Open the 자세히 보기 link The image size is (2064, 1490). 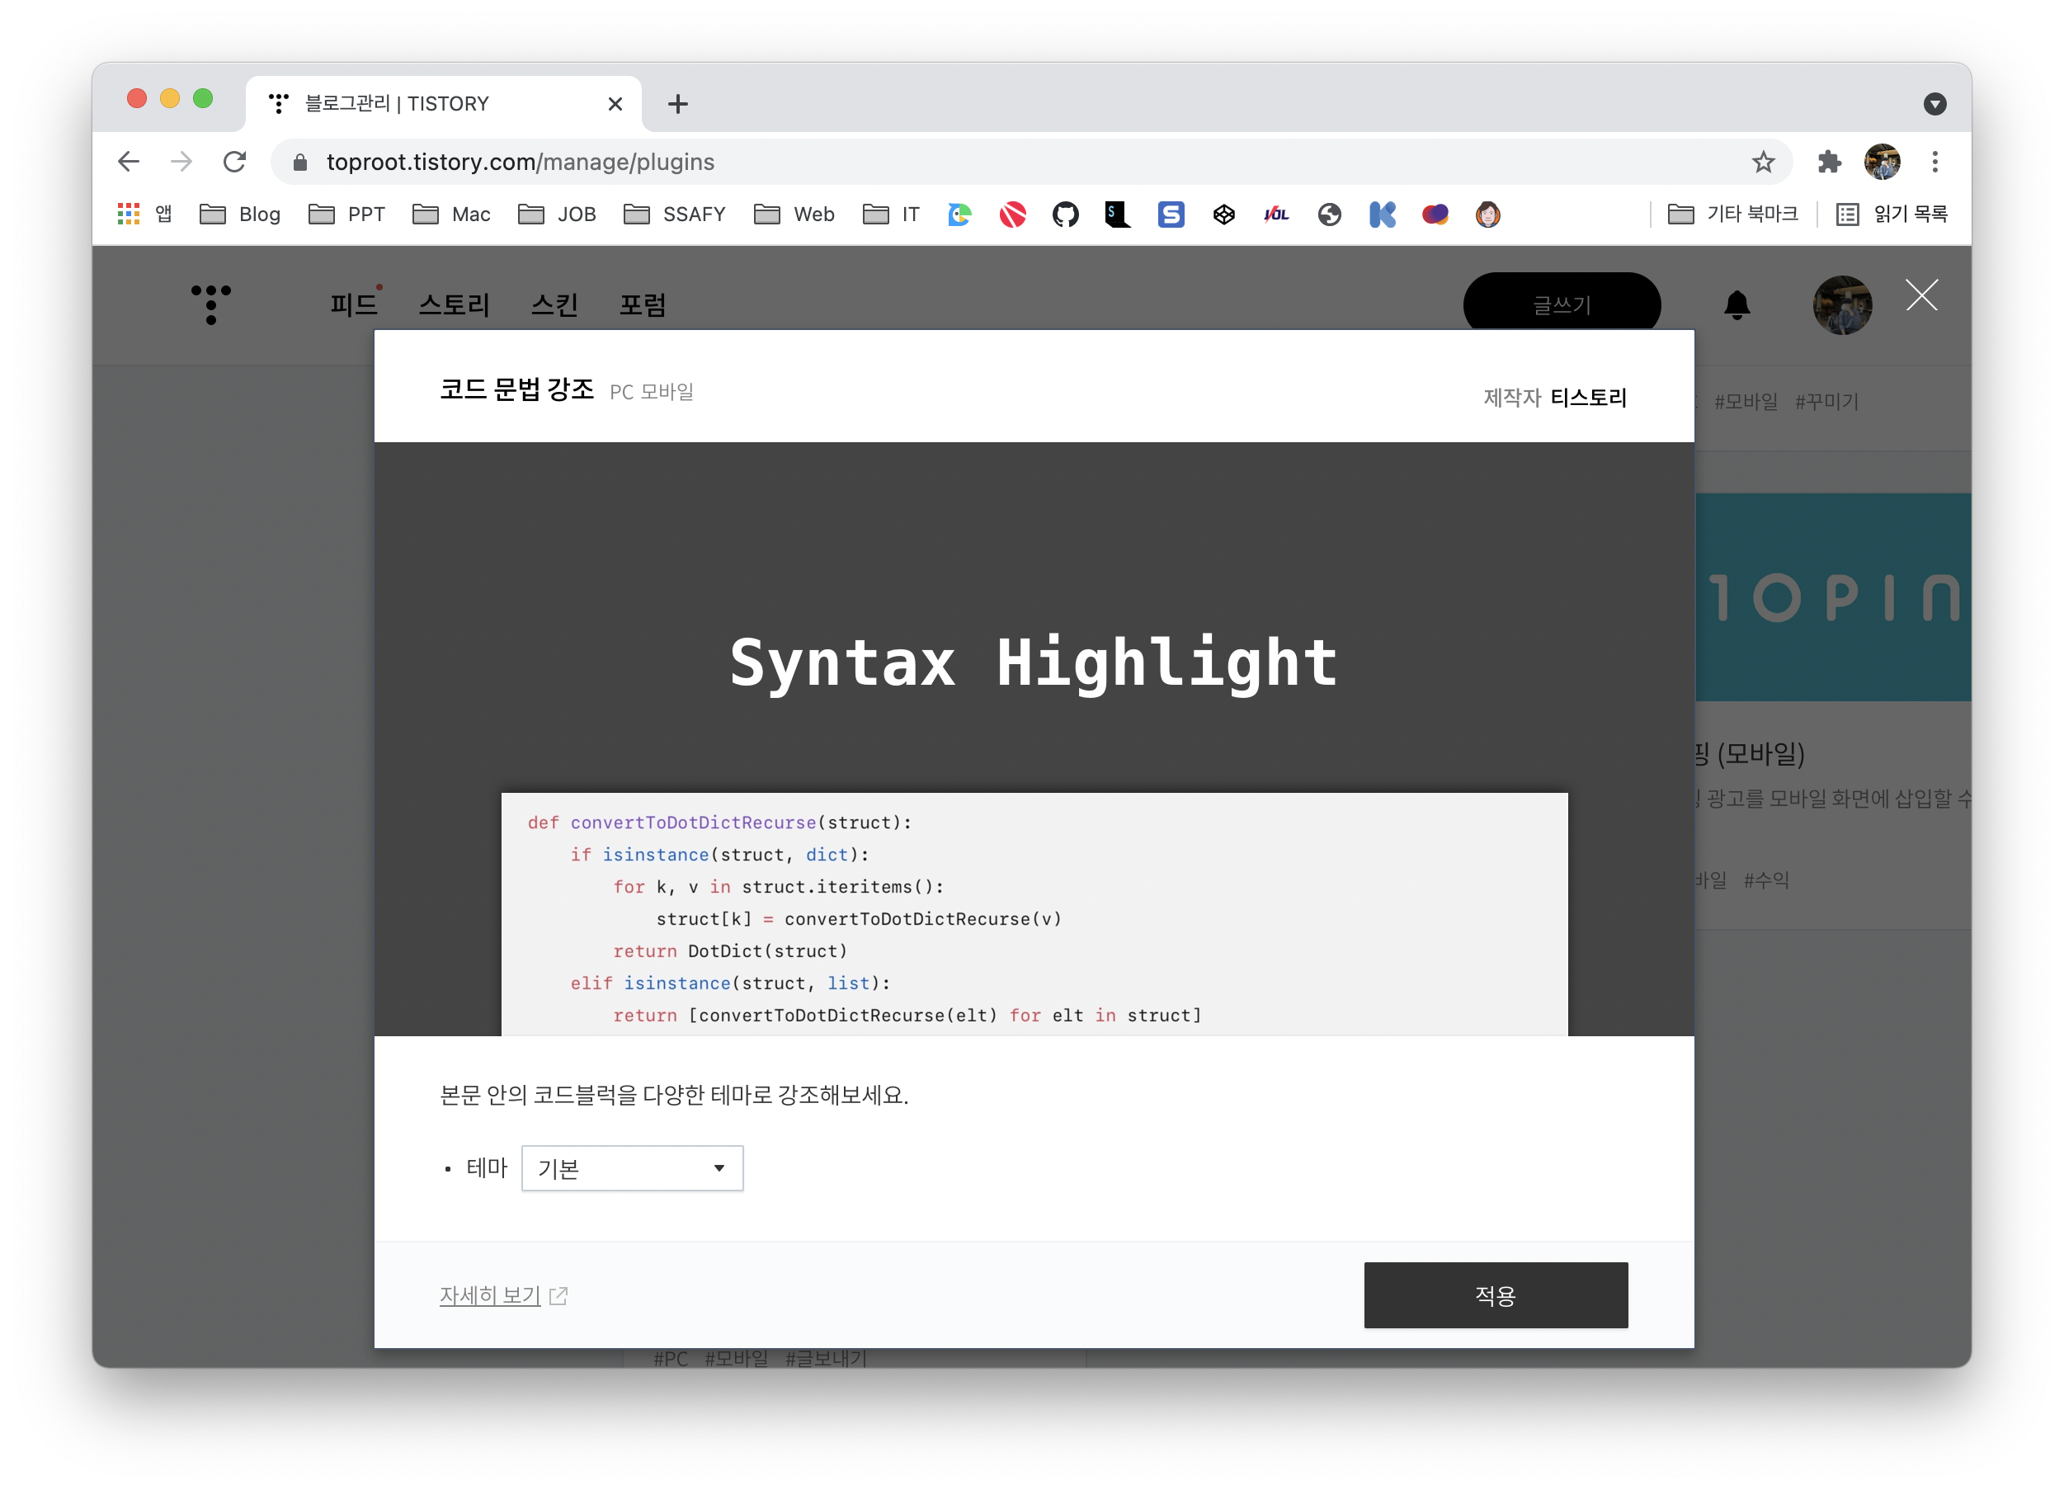click(x=491, y=1294)
